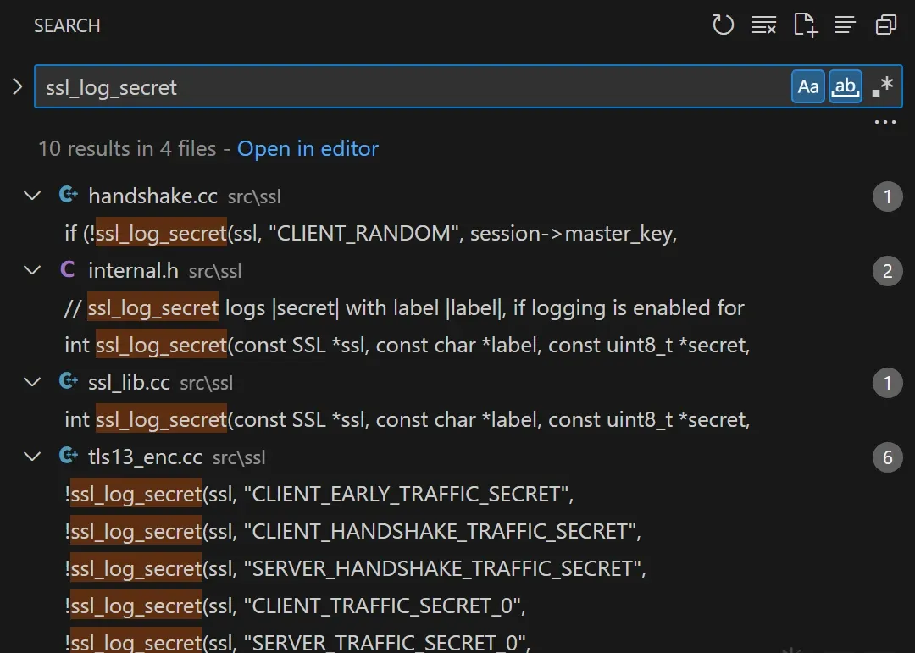This screenshot has height=653, width=915.
Task: Click the SEARCH panel title
Action: [x=67, y=25]
